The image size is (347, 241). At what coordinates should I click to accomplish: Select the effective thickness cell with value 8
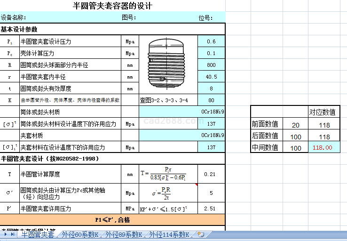click(x=212, y=88)
